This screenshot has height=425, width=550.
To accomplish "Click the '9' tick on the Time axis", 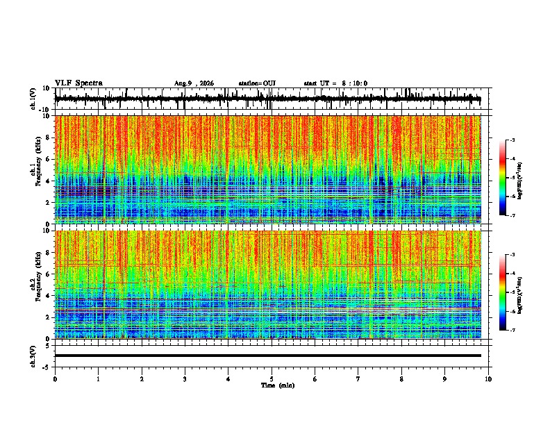I will 444,379.
